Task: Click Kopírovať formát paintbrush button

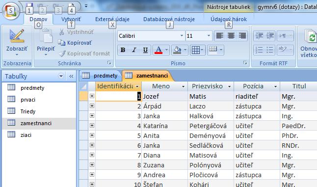Action: coord(84,53)
